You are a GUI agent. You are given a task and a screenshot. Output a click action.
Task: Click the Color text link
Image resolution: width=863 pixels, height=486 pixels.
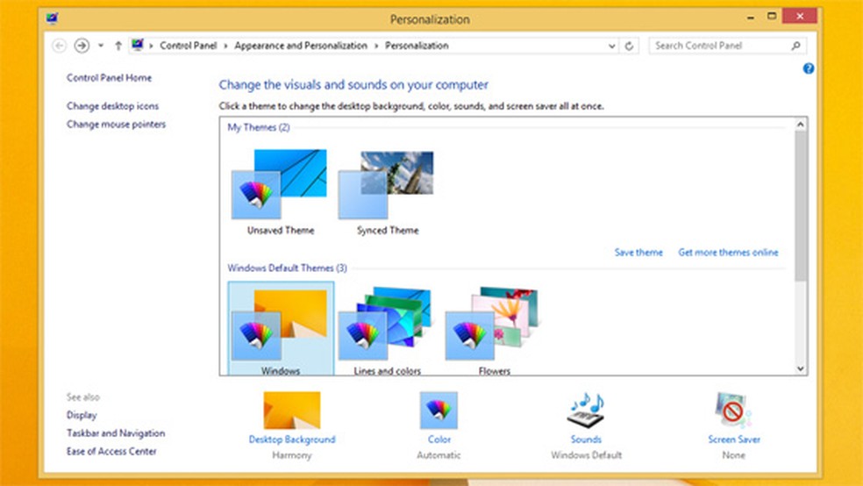[439, 440]
